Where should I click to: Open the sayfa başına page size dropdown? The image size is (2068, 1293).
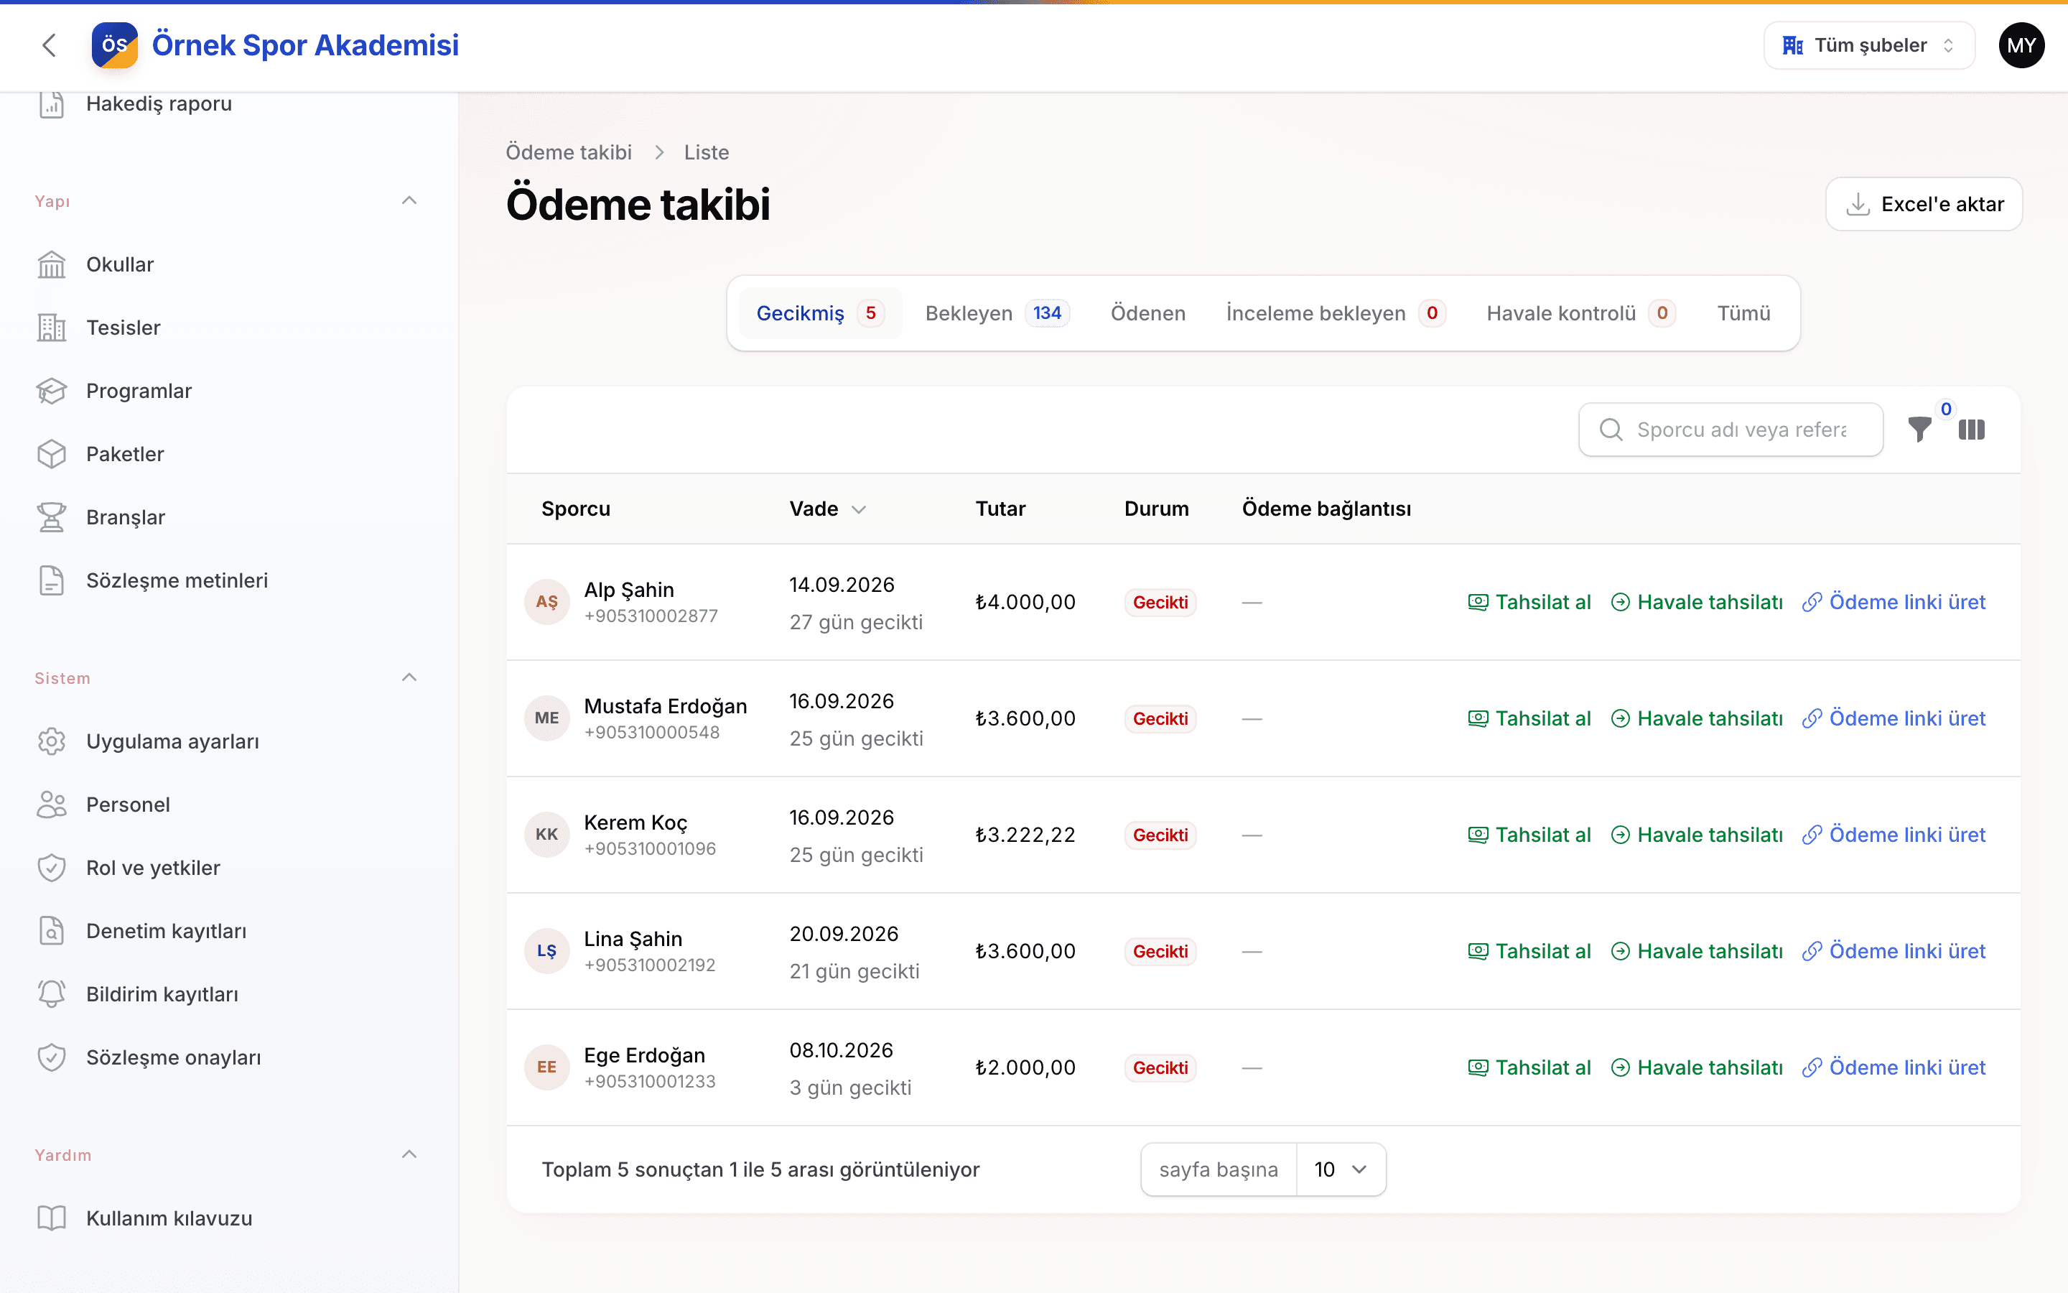coord(1341,1169)
